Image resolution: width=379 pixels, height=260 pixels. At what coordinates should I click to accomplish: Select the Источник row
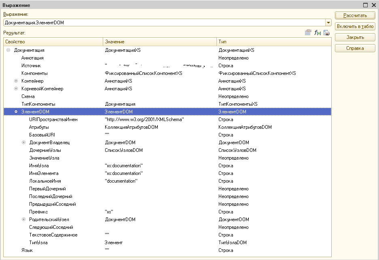[167, 66]
